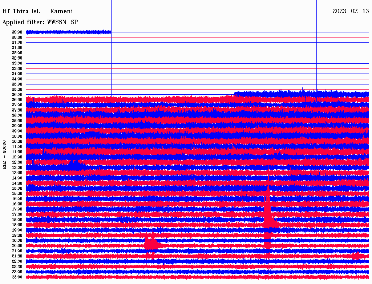Click the date label 2023-02-13

click(350, 11)
